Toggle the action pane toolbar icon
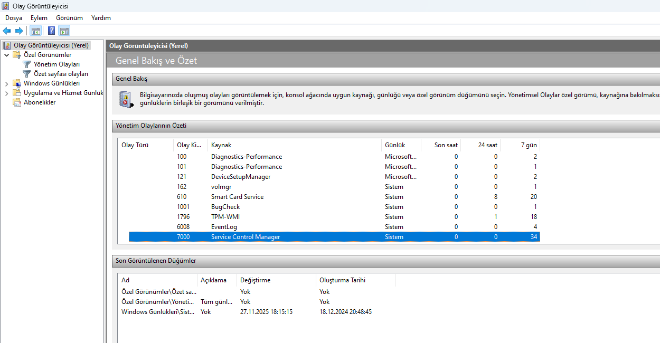Viewport: 660px width, 343px height. (x=64, y=31)
